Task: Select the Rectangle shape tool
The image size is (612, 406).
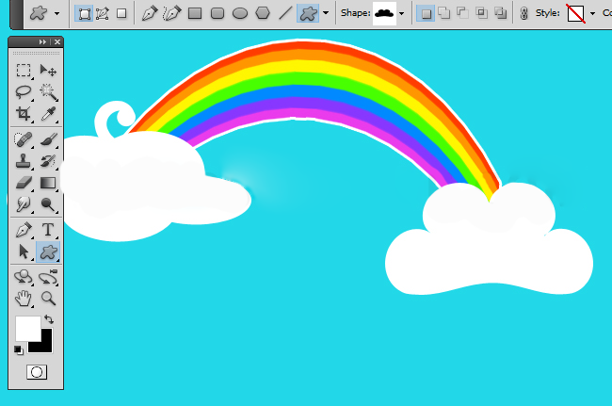Action: (195, 14)
